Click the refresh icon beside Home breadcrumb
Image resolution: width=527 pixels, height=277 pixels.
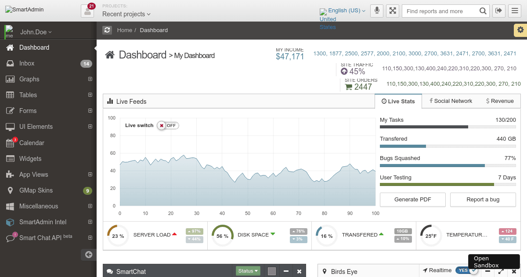click(x=107, y=30)
